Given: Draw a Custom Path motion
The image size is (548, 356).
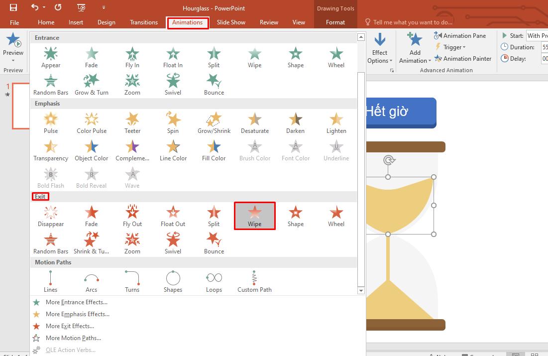Looking at the screenshot, I should pyautogui.click(x=255, y=281).
